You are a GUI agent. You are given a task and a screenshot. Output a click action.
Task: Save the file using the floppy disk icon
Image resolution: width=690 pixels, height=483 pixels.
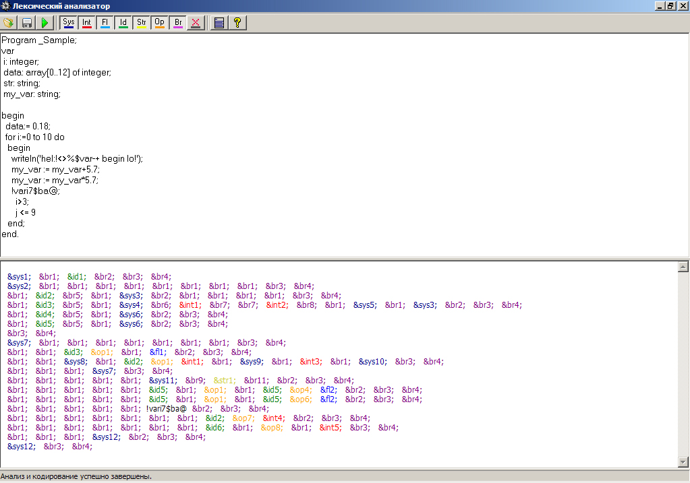tap(27, 23)
